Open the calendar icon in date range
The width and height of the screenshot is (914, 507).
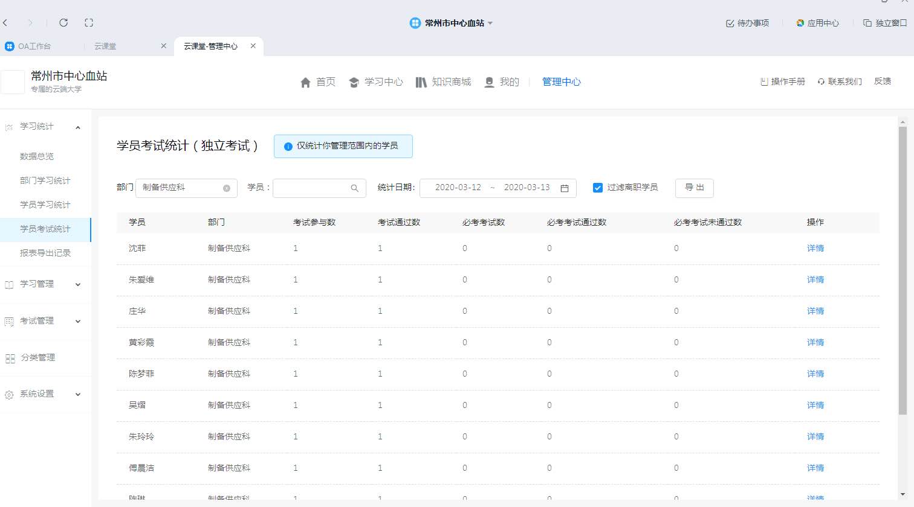565,188
